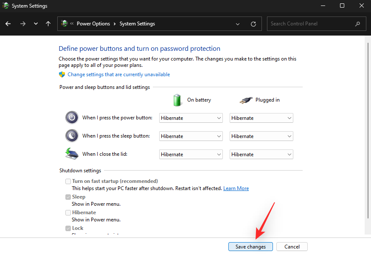Image resolution: width=371 pixels, height=254 pixels.
Task: Click the UAC shield icon
Action: click(62, 75)
